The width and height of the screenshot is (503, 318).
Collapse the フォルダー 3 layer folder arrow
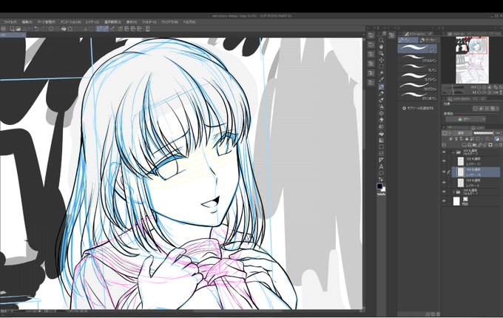[453, 152]
